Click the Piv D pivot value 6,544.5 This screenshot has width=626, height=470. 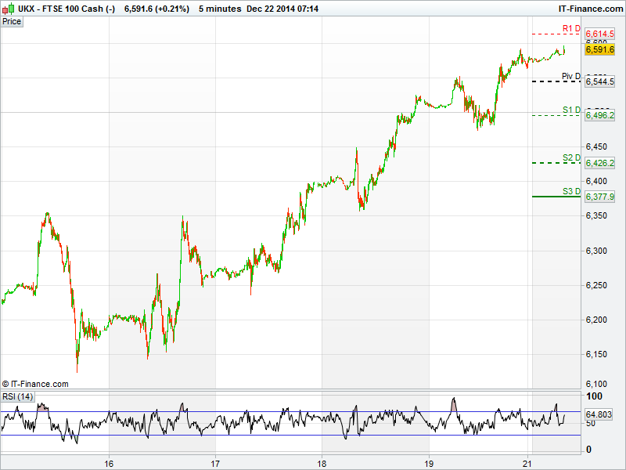tap(600, 81)
